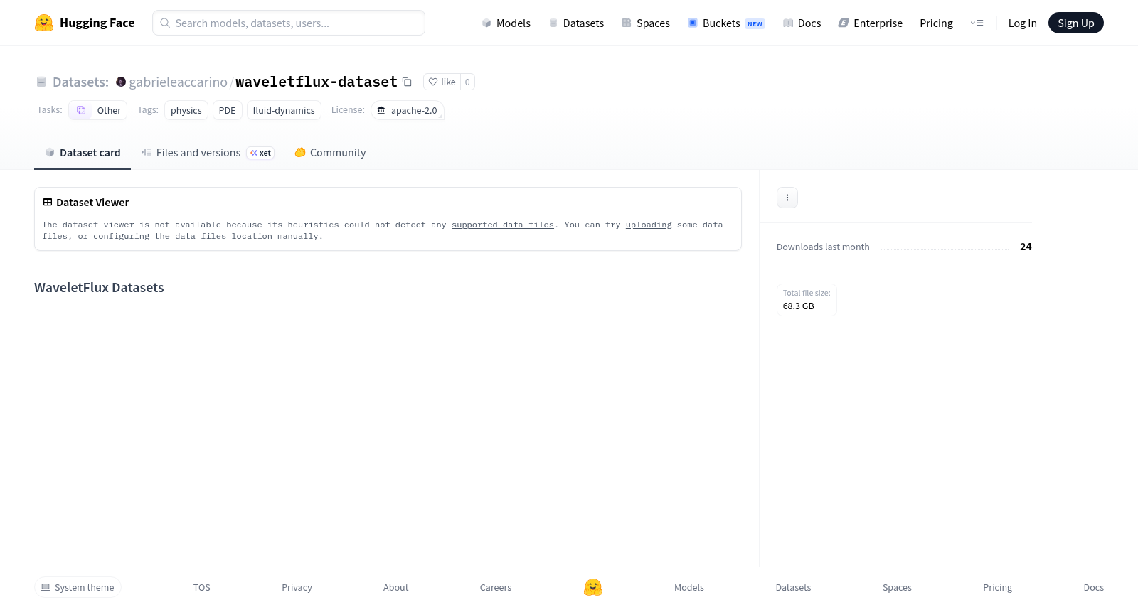Open Careers footer link
The height and width of the screenshot is (612, 1138).
(496, 587)
